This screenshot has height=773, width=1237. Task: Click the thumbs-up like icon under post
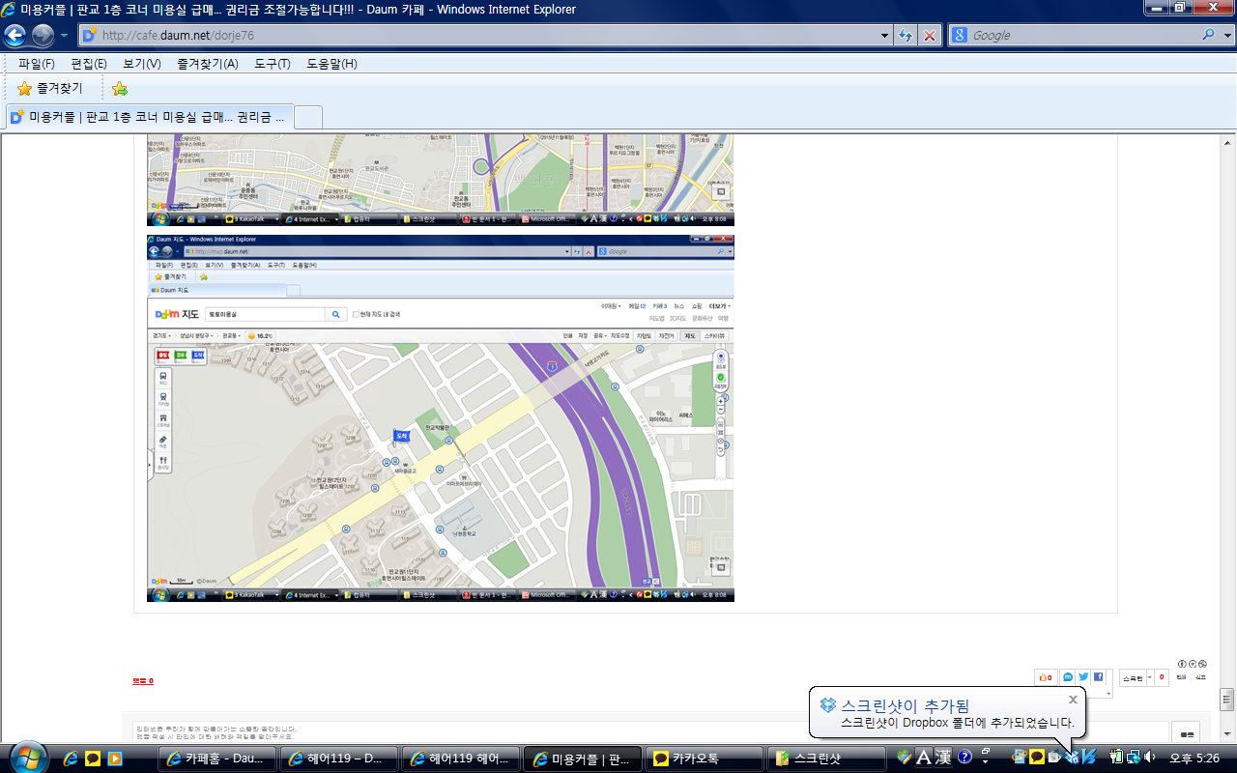tap(1045, 677)
